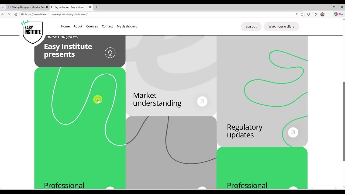Close the Sharing Debugger tab
This screenshot has width=345, height=194.
47,7
